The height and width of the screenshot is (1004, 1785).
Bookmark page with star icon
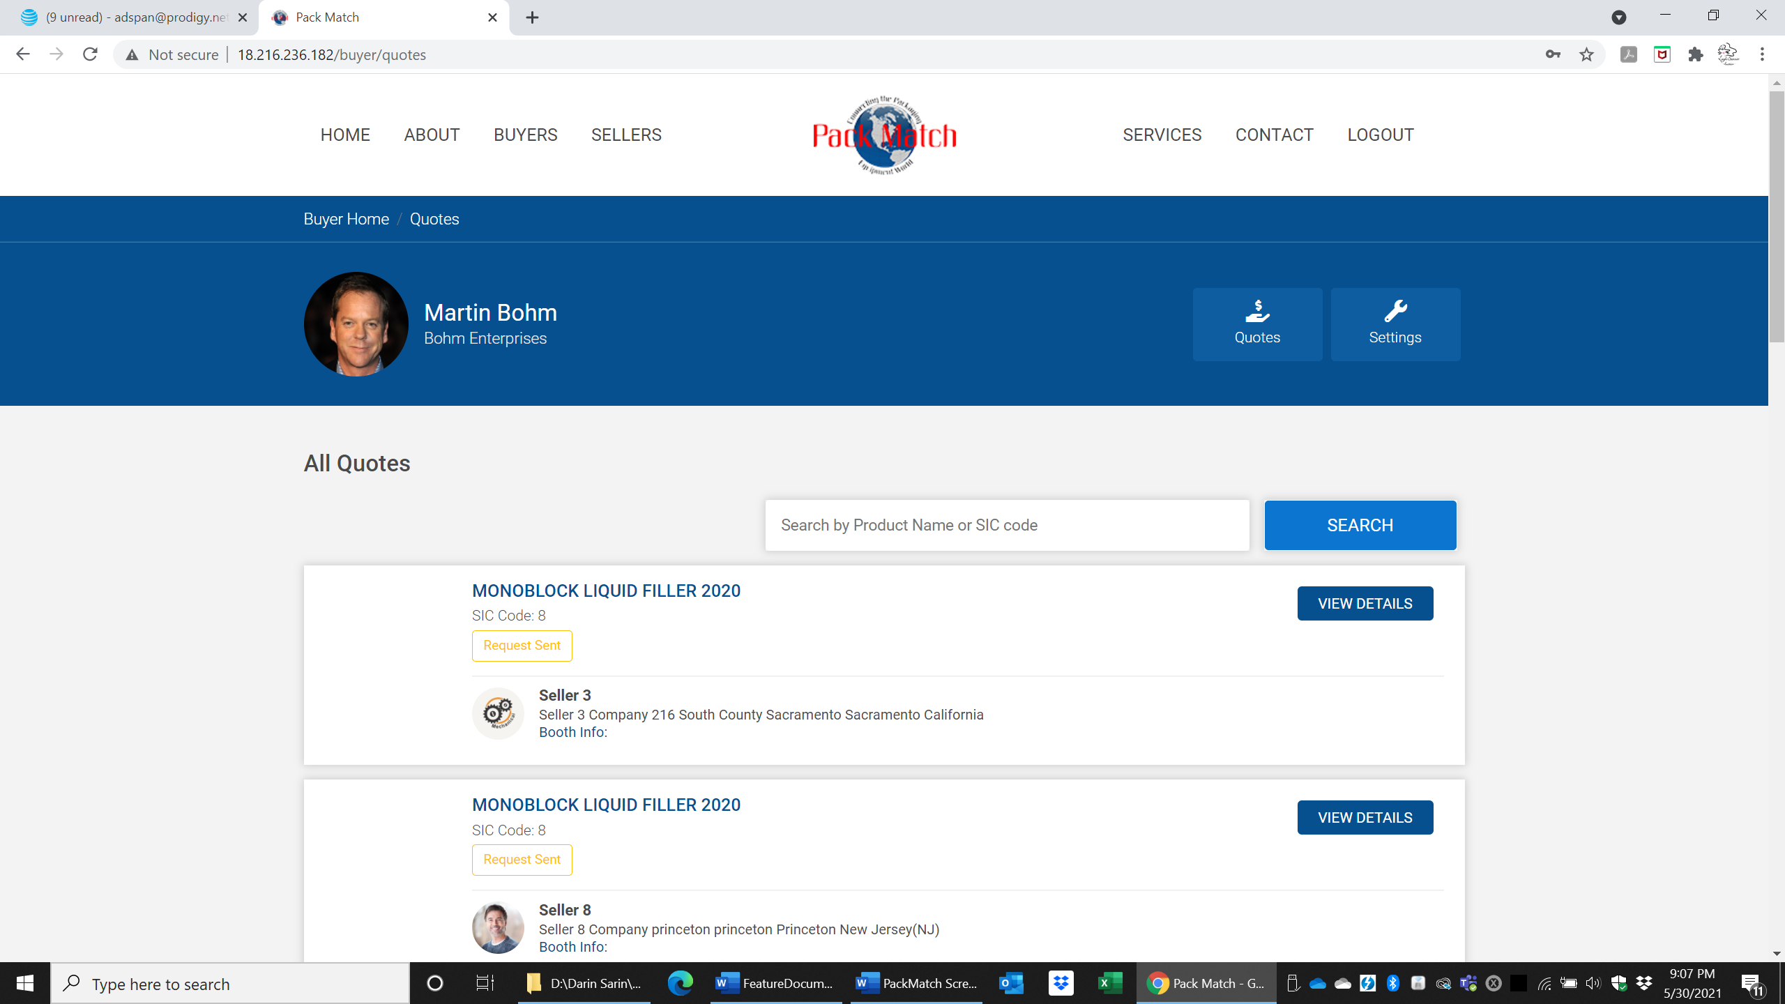point(1586,54)
